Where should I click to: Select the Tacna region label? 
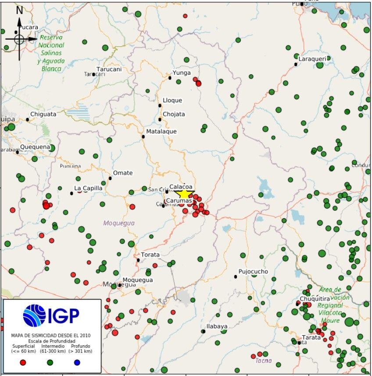coord(263,360)
